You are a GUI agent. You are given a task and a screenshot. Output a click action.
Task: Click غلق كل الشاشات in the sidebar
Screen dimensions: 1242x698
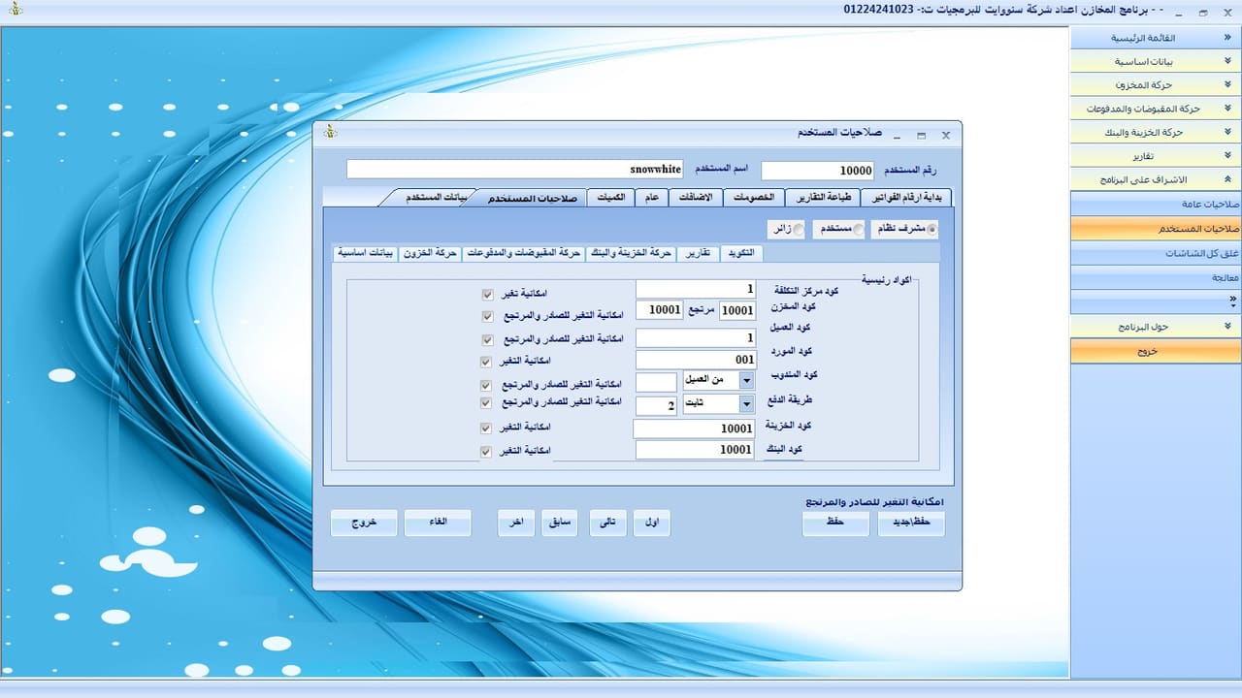click(1156, 253)
